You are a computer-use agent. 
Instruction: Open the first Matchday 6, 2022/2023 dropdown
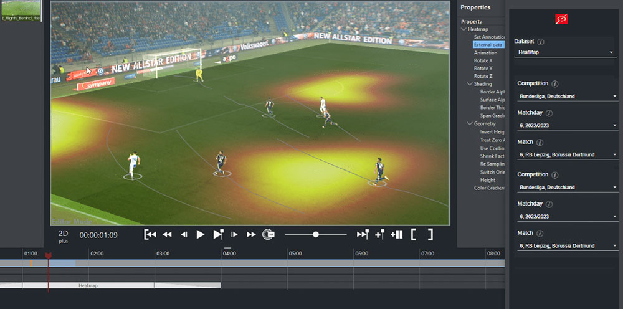point(568,125)
